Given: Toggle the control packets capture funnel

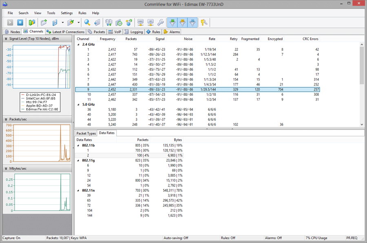Looking at the screenshot, I should (x=193, y=23).
